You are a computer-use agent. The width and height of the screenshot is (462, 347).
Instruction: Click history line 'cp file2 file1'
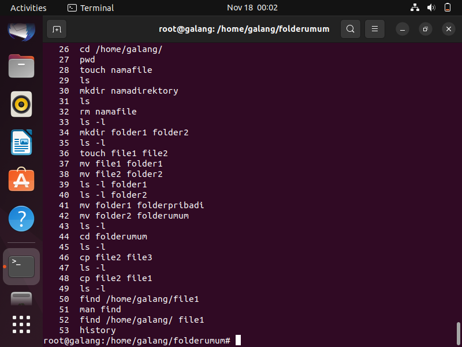(x=116, y=278)
